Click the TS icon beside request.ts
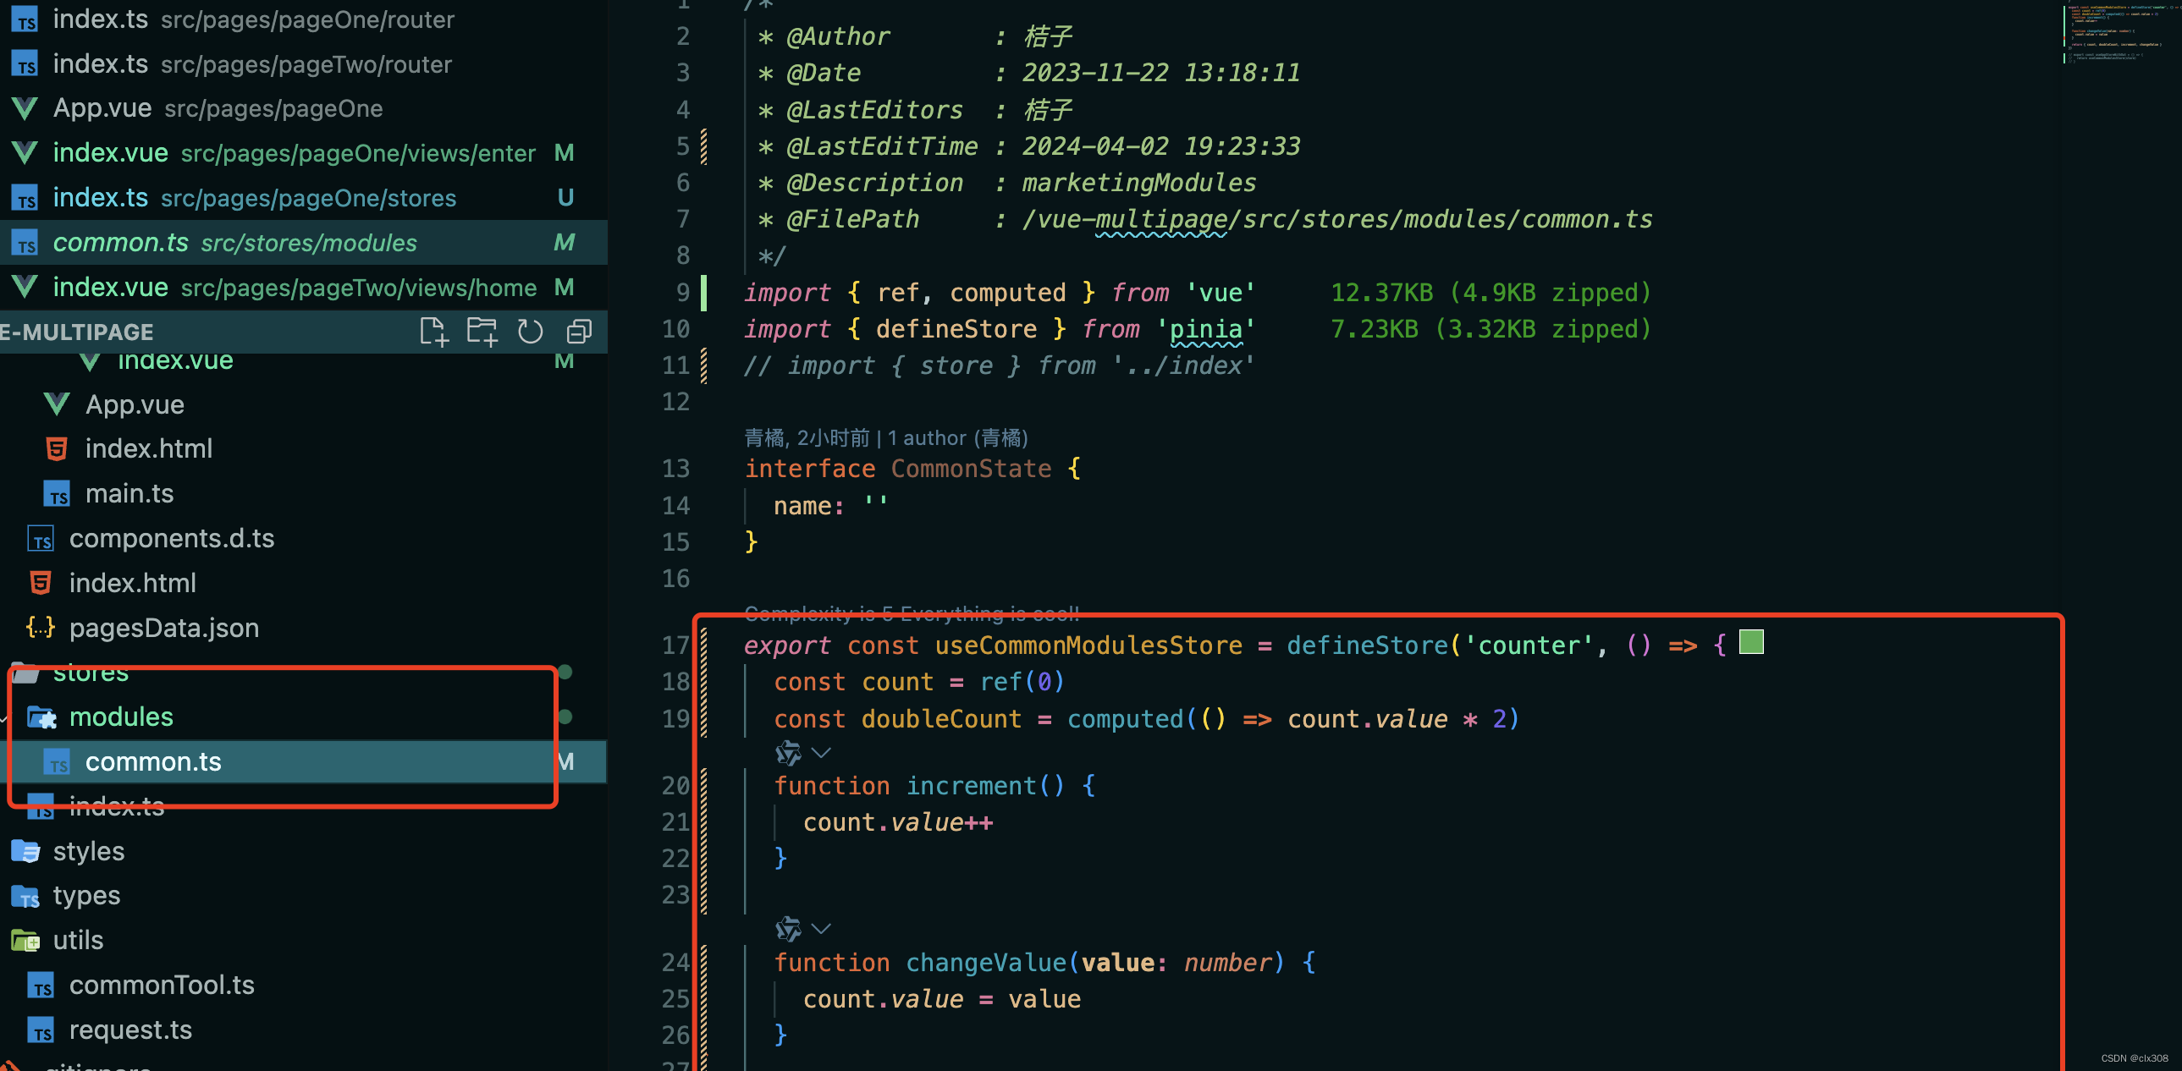This screenshot has height=1071, width=2182. pyautogui.click(x=41, y=1031)
